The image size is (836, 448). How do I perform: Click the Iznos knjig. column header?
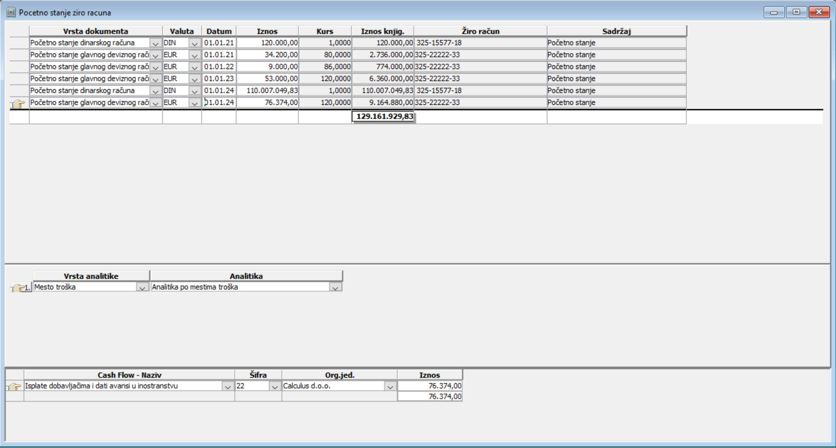(x=382, y=31)
